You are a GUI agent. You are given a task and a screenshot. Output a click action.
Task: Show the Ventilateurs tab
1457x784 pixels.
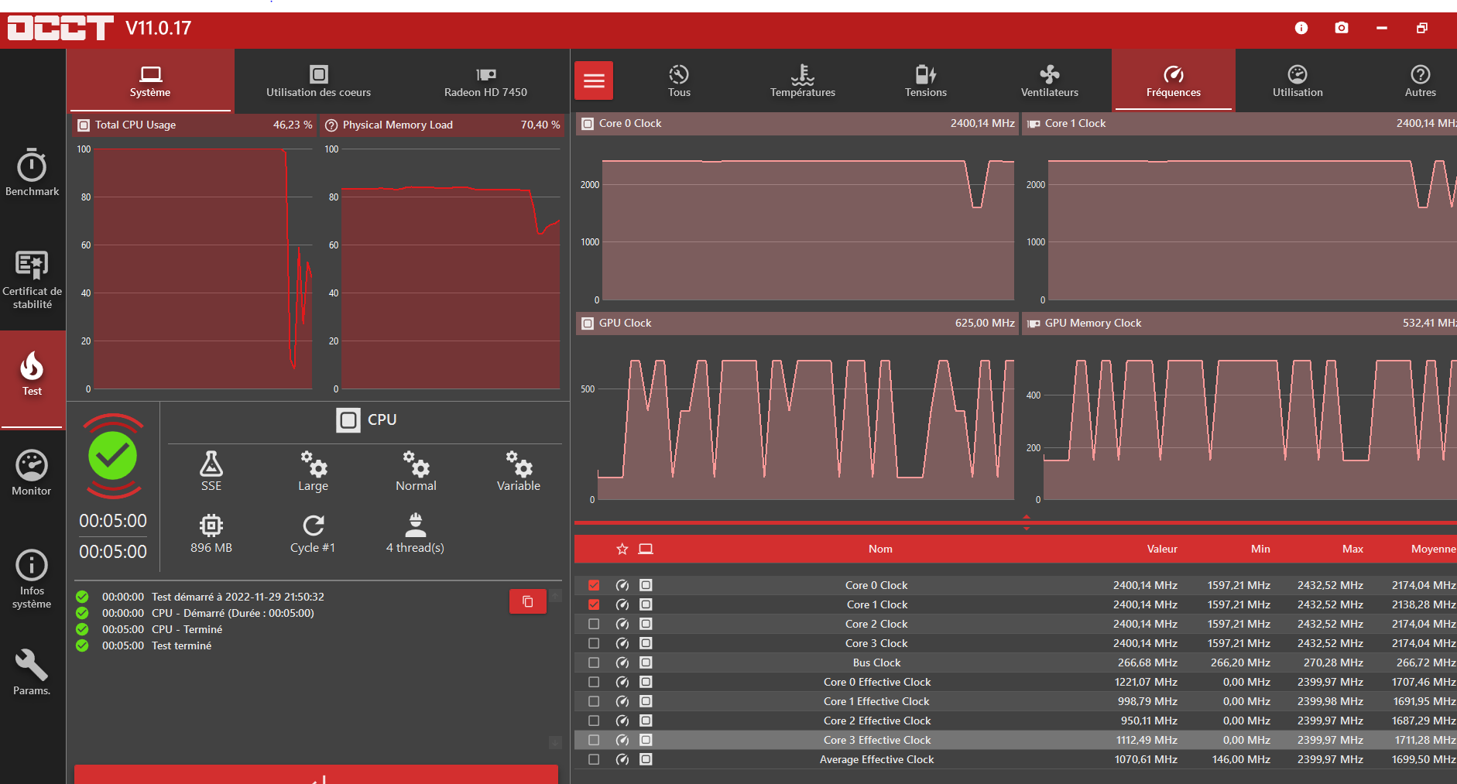[1050, 80]
